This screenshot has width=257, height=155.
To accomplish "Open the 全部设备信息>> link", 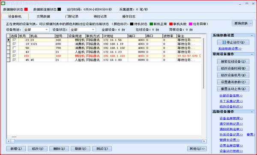I will (x=231, y=95).
